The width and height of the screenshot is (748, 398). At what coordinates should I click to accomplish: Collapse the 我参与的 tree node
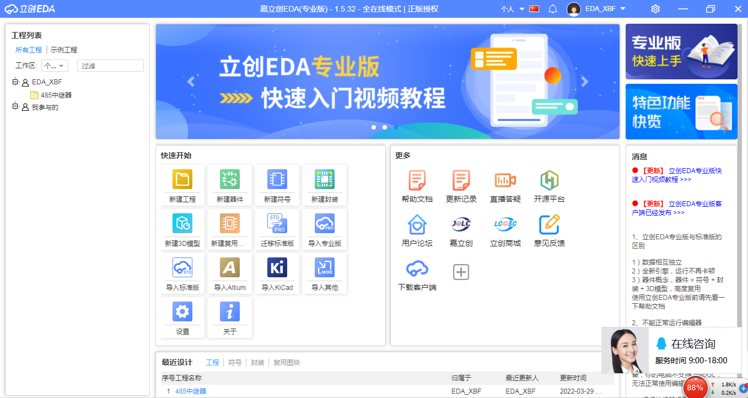click(x=15, y=107)
